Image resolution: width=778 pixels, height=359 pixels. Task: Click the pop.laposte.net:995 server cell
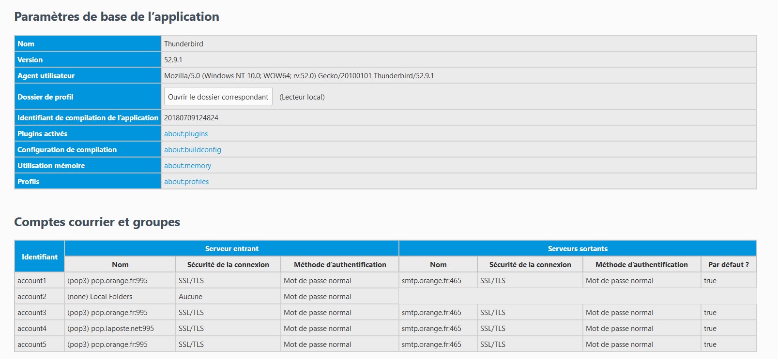pos(110,329)
